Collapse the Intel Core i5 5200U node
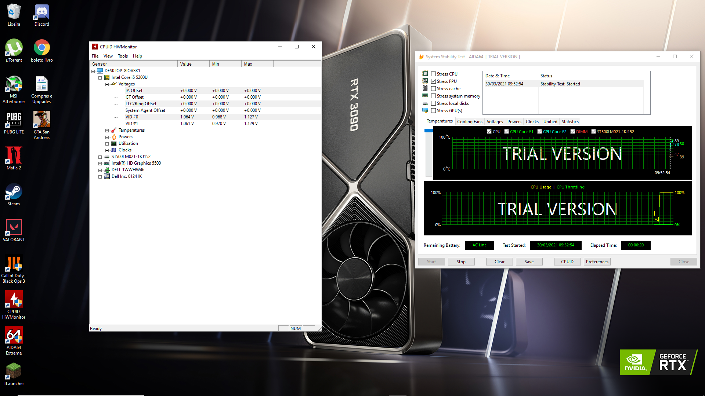The height and width of the screenshot is (396, 705). 100,78
